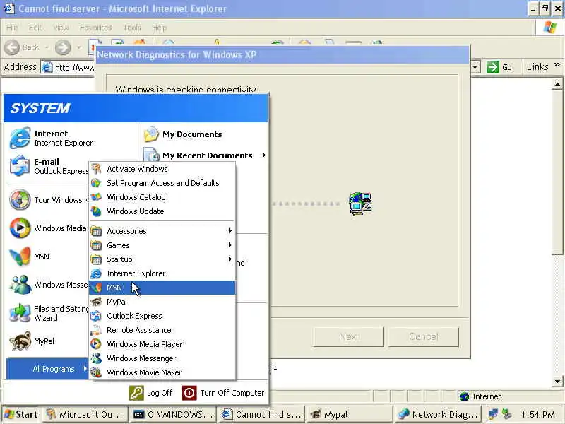The width and height of the screenshot is (565, 424).
Task: Open Help menu in Internet Explorer
Action: [x=160, y=28]
